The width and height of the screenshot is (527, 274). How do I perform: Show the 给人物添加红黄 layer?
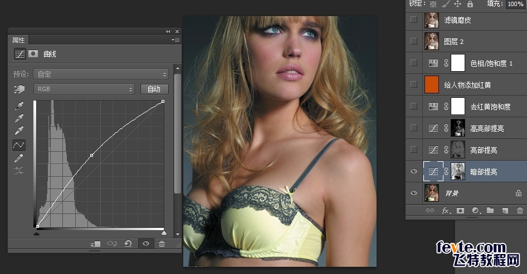pos(414,84)
